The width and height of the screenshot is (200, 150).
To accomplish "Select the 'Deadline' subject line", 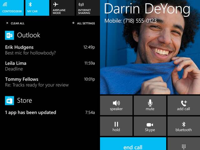I will click(14, 69).
